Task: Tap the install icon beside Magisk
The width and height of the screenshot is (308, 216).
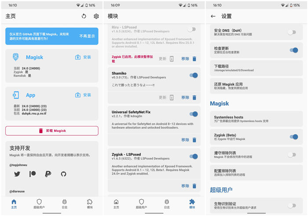Action: [x=78, y=57]
